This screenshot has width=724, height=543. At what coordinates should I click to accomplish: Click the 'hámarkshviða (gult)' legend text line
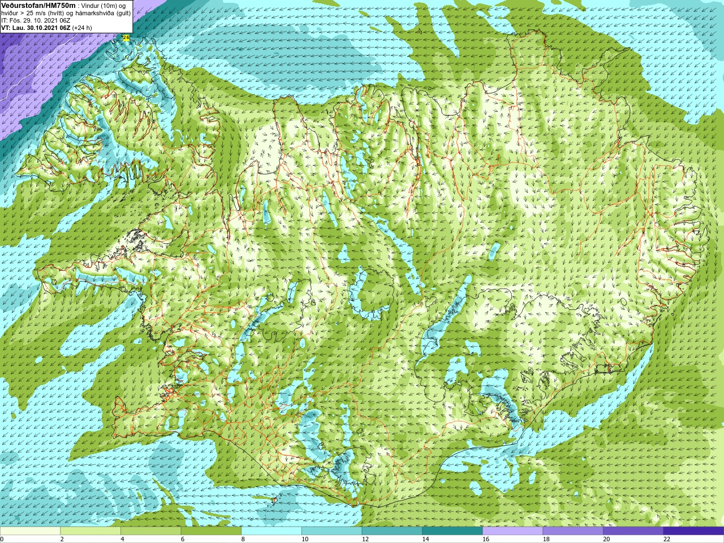(x=103, y=13)
